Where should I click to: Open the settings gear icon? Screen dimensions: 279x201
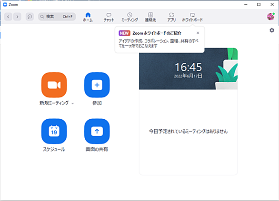click(x=272, y=30)
